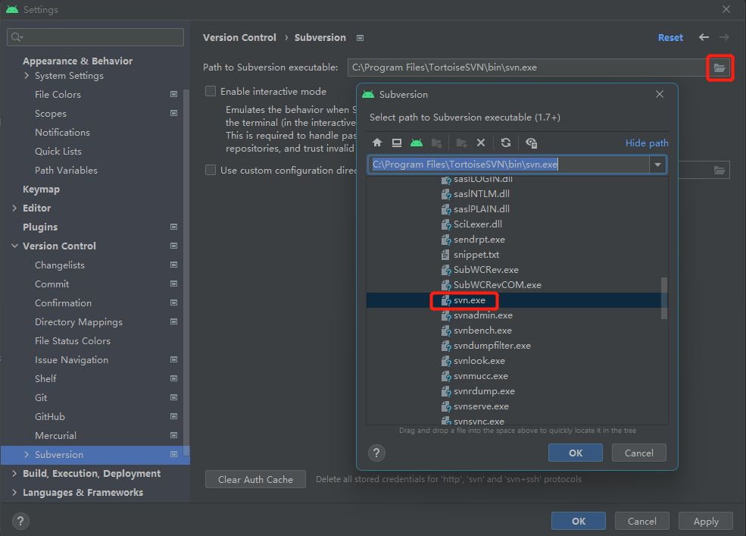746x536 pixels.
Task: Enable interactive mode checkbox
Action: pos(211,91)
